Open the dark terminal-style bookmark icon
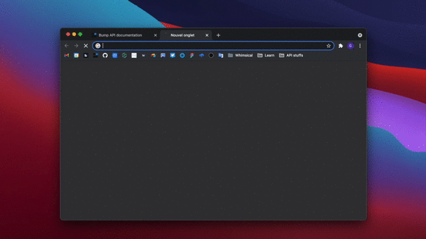This screenshot has width=426, height=239. 86,55
